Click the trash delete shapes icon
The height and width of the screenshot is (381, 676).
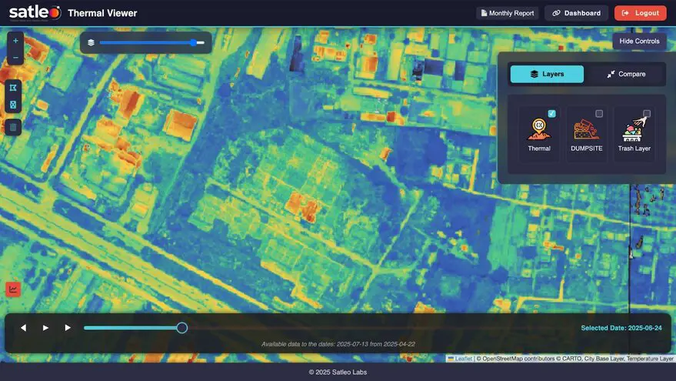[13, 127]
